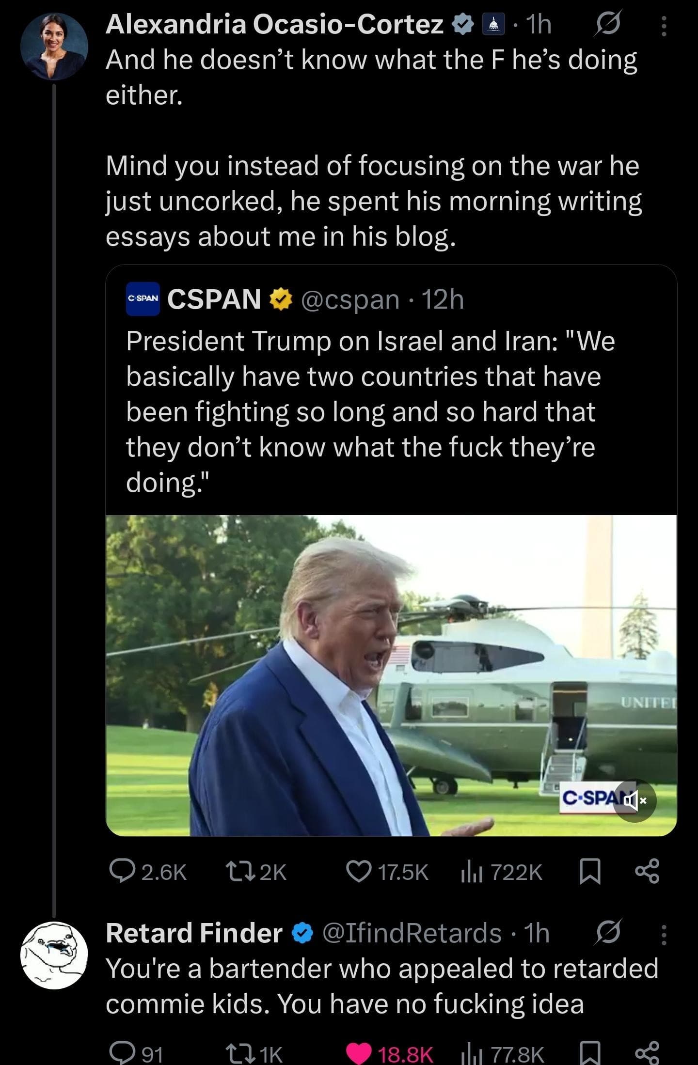Screen dimensions: 698x1065
Task: Unmute the C-SPAN video
Action: 636,800
